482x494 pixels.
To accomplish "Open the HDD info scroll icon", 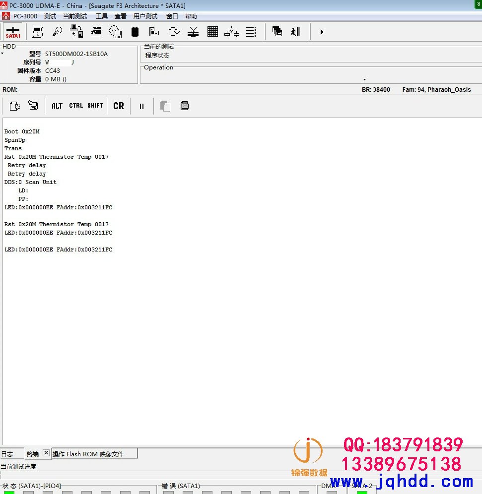I will tap(38, 32).
